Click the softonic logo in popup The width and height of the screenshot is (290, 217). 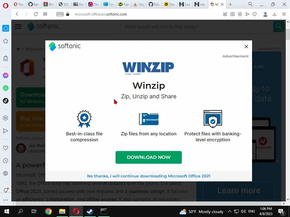pyautogui.click(x=65, y=46)
